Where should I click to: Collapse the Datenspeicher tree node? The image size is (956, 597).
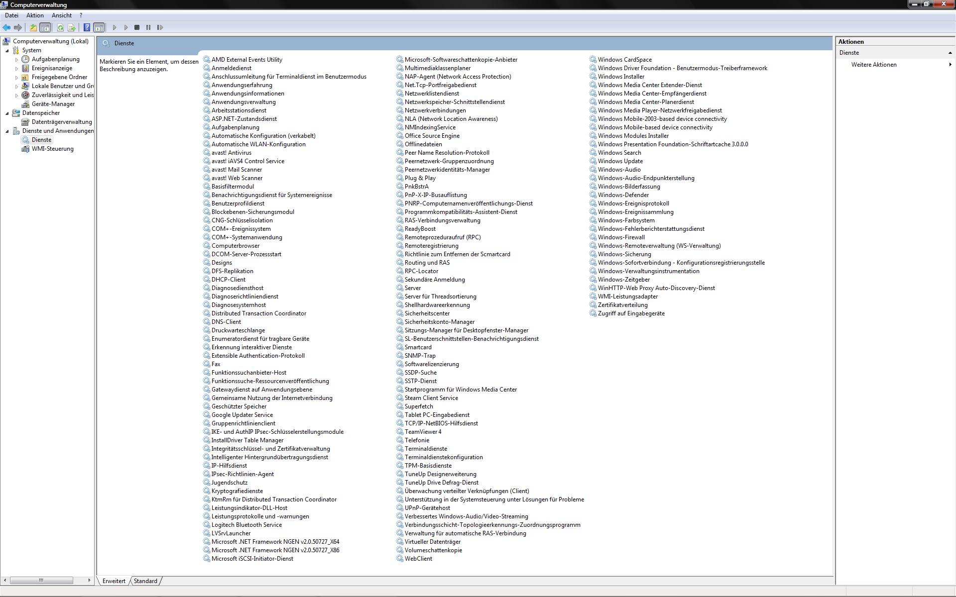click(x=7, y=113)
